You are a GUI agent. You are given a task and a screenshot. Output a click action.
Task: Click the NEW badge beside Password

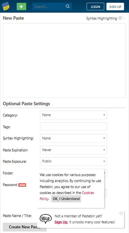click(x=22, y=185)
